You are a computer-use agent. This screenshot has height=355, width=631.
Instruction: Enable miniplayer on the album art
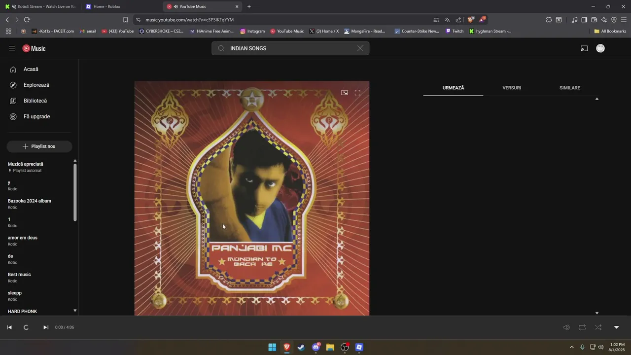pos(345,93)
